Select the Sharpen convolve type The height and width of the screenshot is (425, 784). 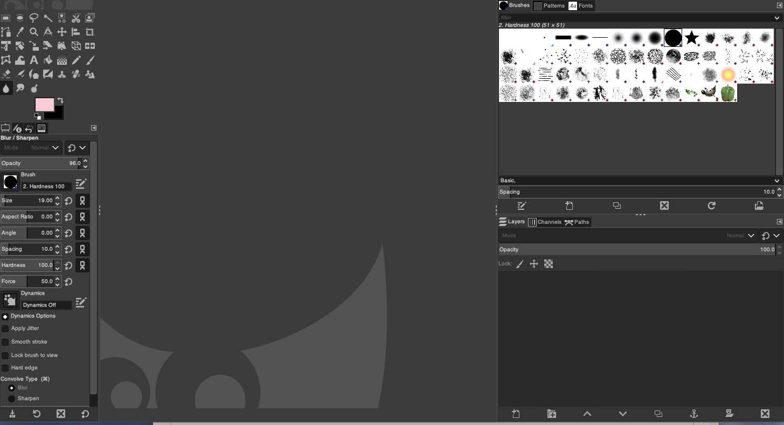tap(11, 399)
